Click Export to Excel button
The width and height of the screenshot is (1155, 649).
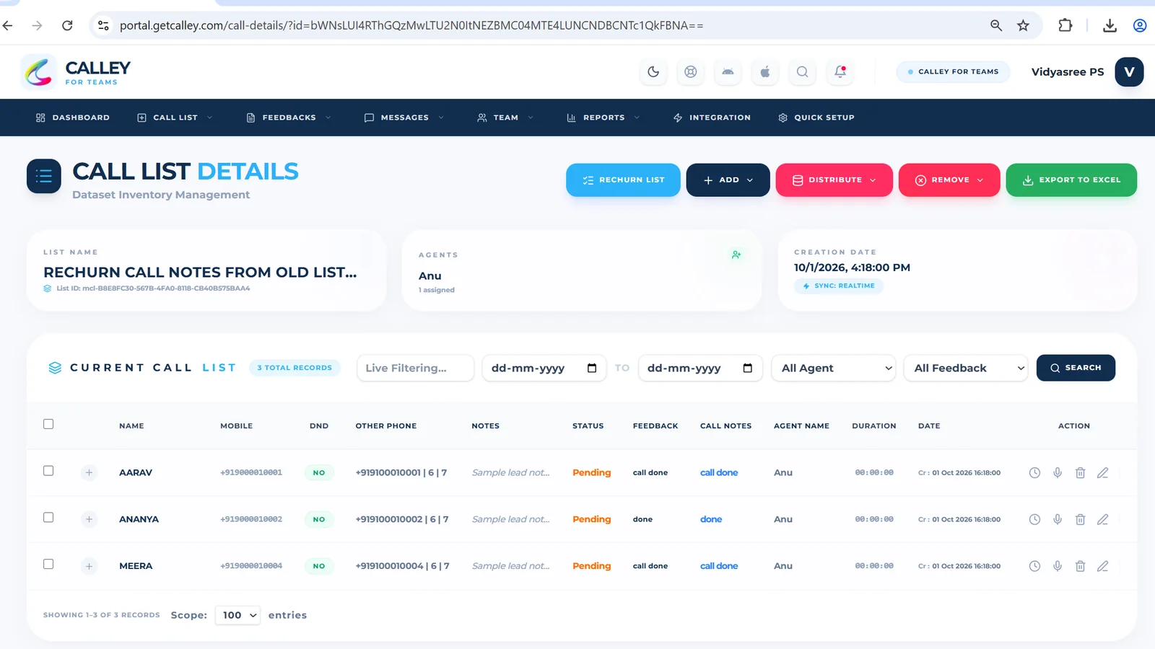[x=1071, y=180]
